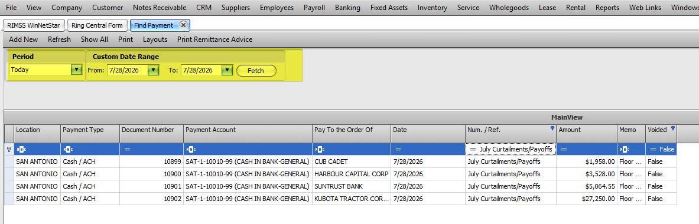Click the Payment Account filter condition icon
Image resolution: width=699 pixels, height=224 pixels.
190,150
